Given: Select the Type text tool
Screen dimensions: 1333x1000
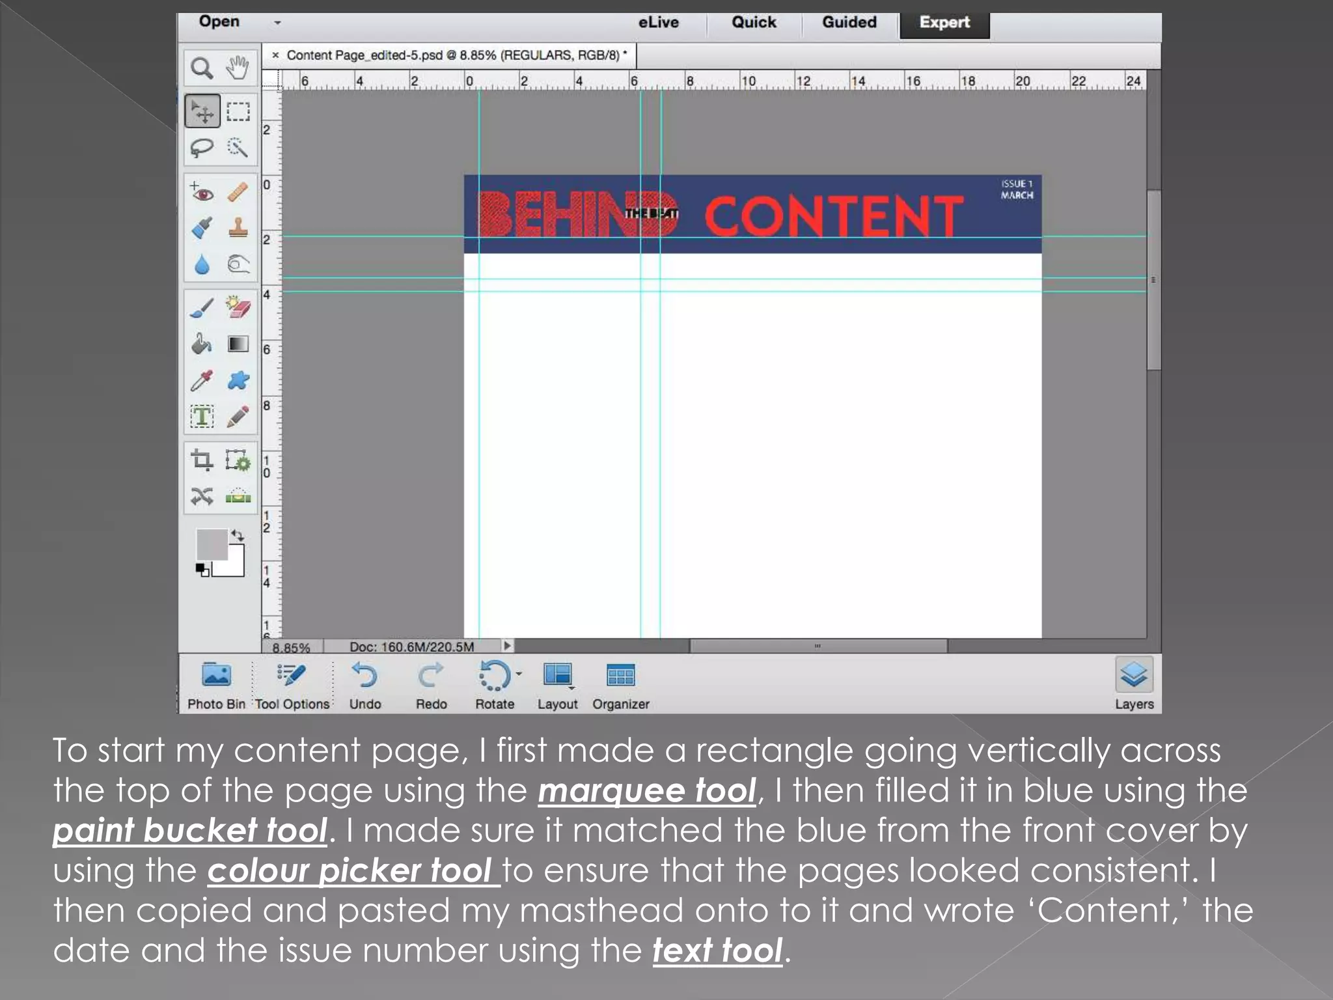Looking at the screenshot, I should click(x=202, y=417).
